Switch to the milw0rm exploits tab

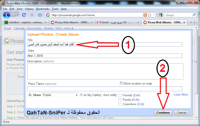click(x=25, y=22)
